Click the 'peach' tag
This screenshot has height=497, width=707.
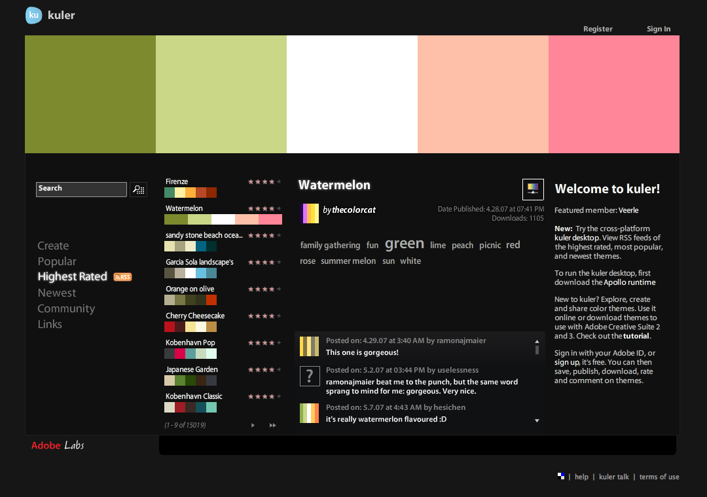coord(463,246)
